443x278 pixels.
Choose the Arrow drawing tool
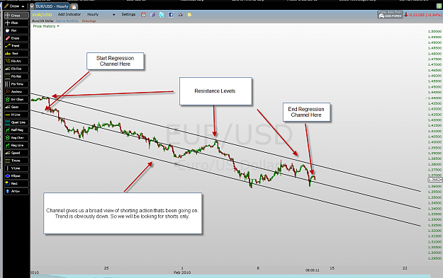[16, 191]
